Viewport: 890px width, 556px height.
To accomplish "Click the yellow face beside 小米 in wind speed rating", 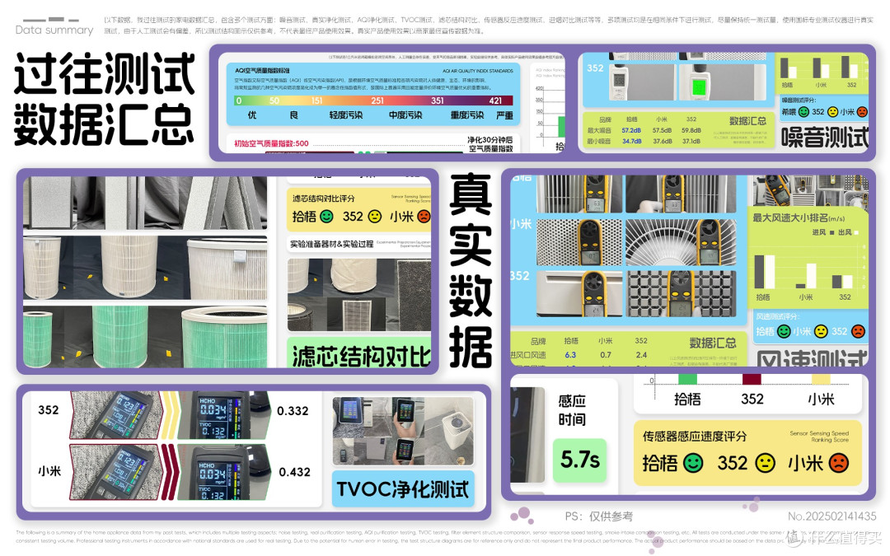I will (821, 331).
